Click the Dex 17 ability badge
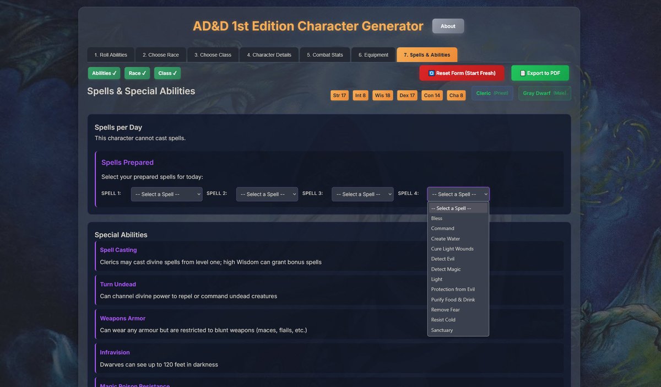661x387 pixels. point(407,95)
